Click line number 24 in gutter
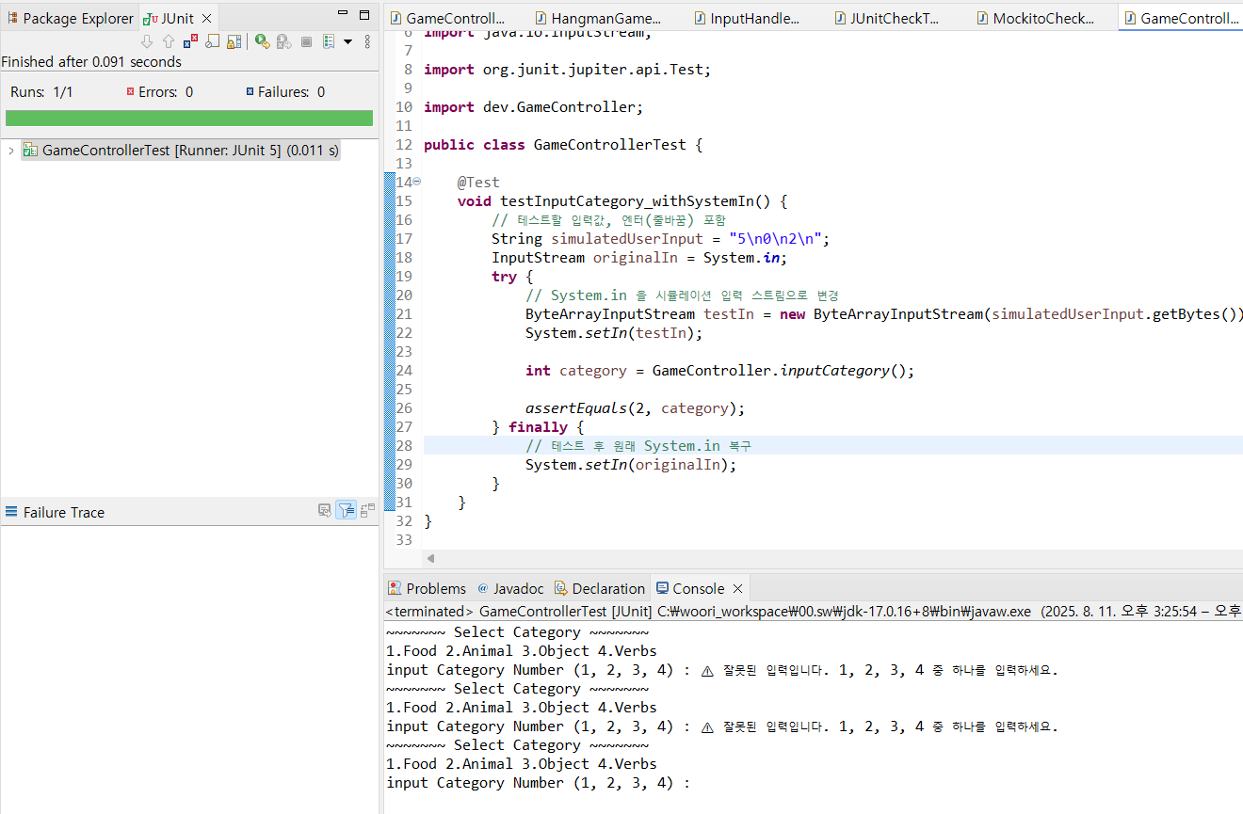The width and height of the screenshot is (1243, 814). point(403,371)
